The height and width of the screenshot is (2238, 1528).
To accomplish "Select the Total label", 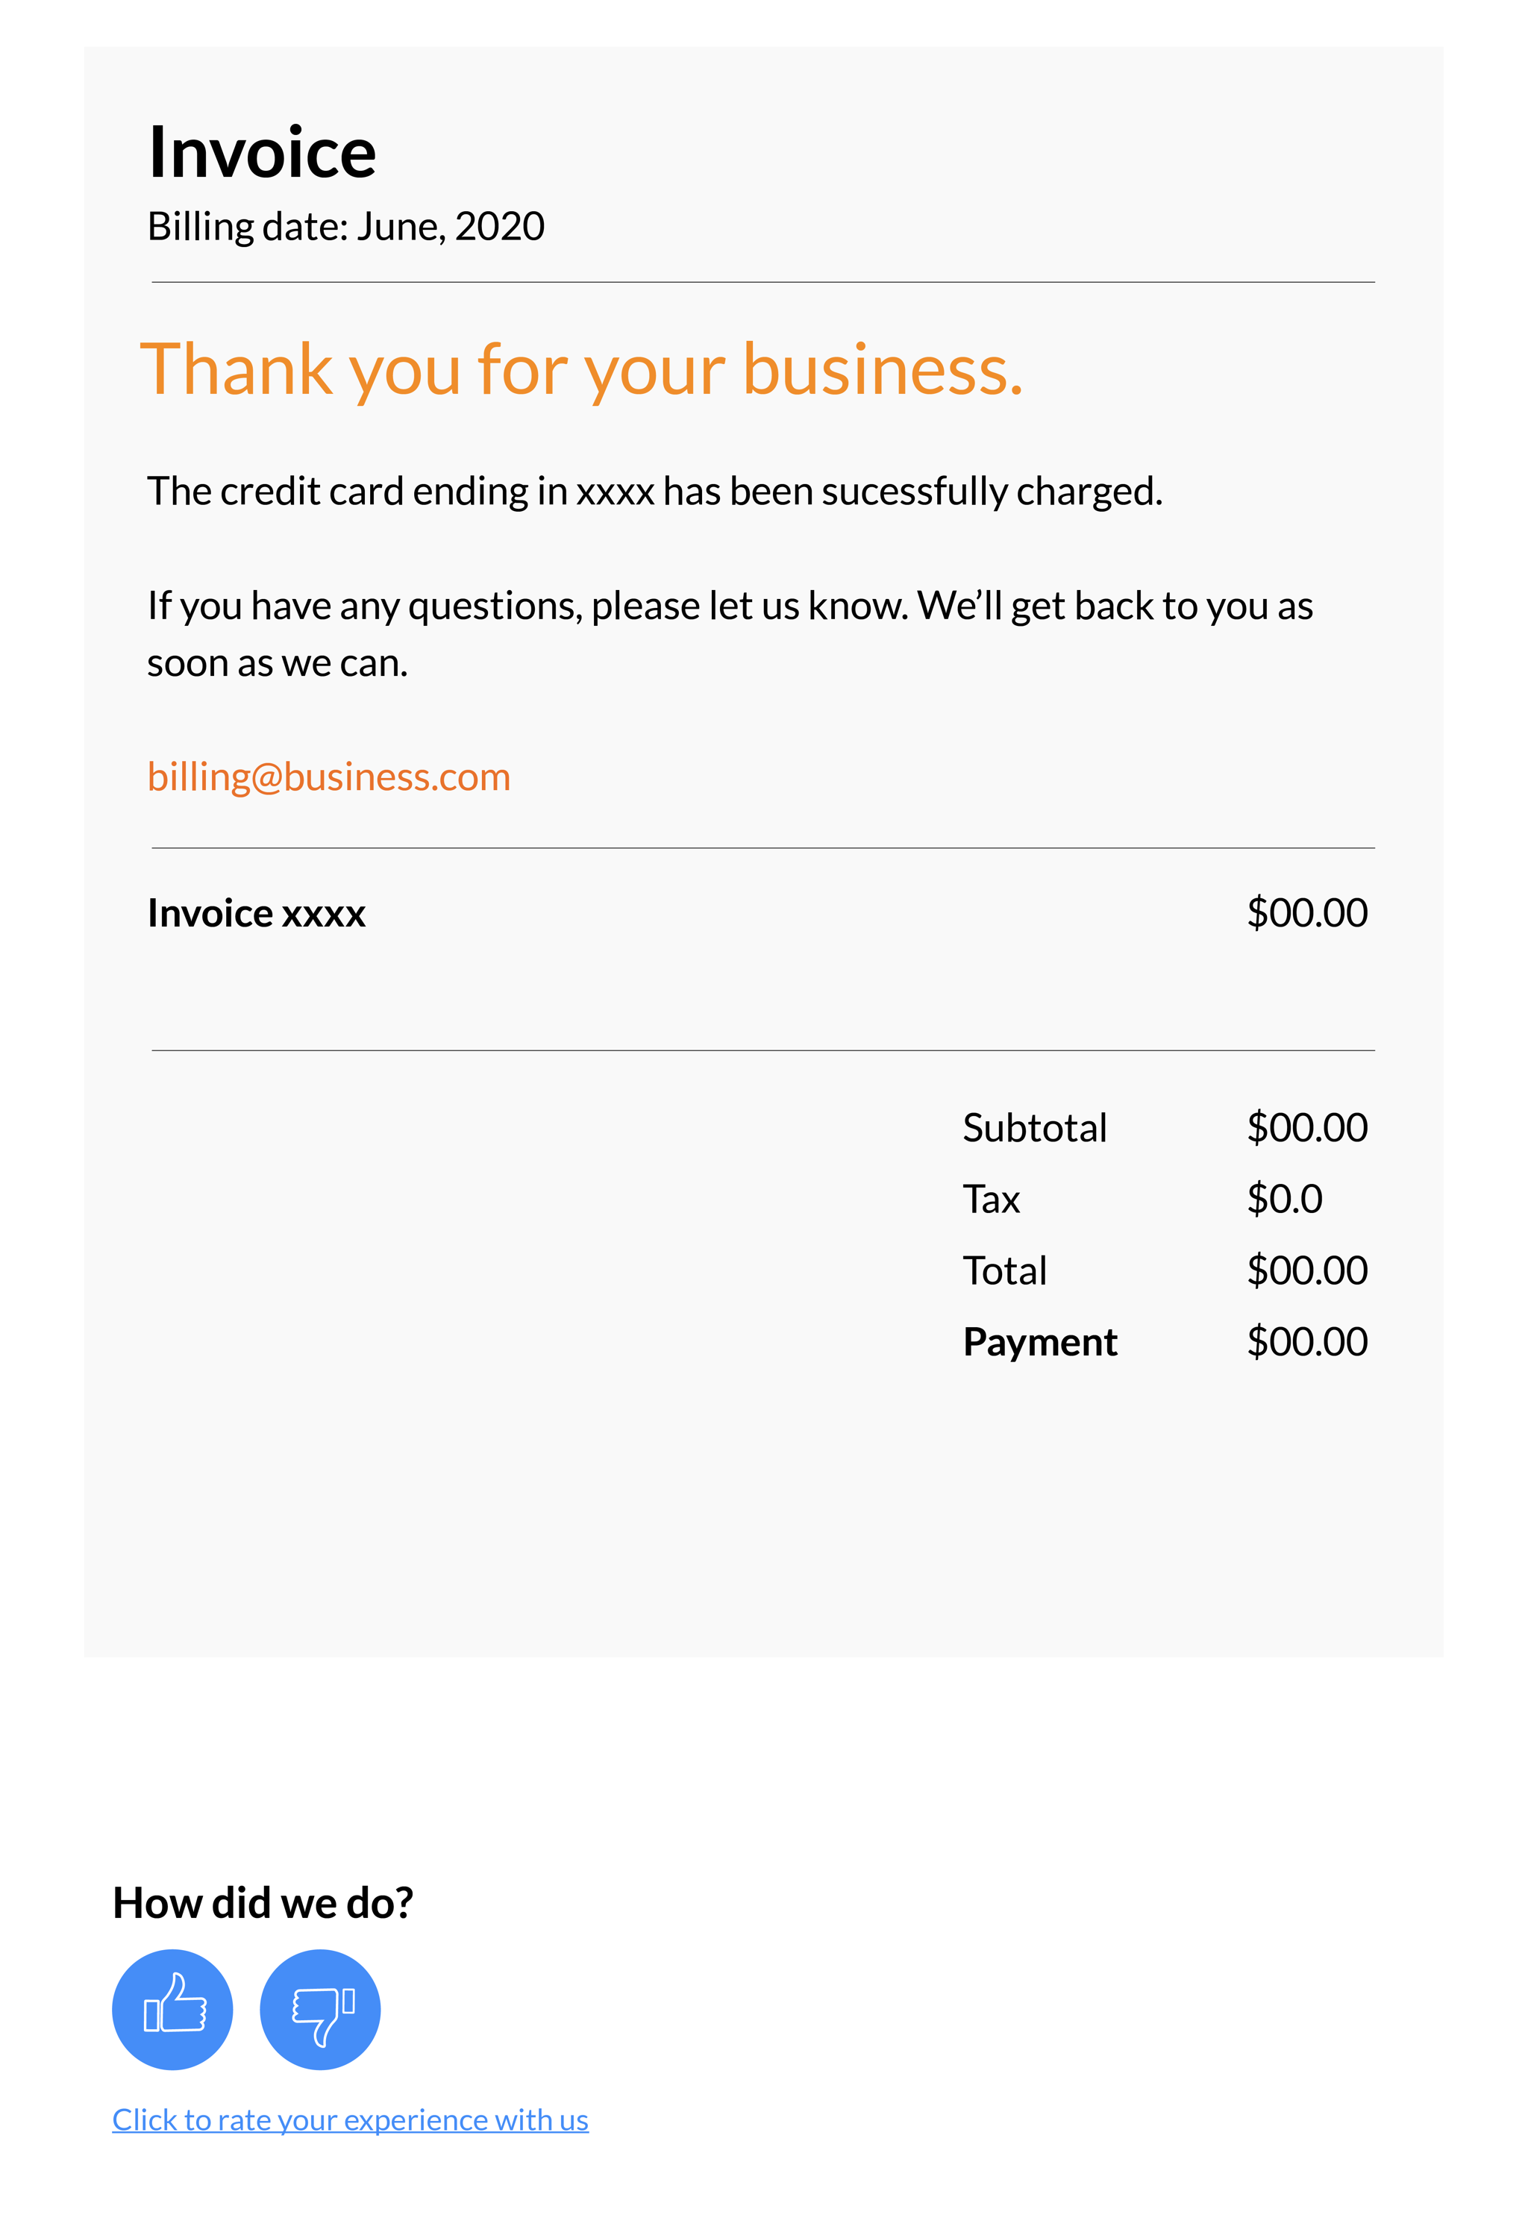I will point(1004,1270).
